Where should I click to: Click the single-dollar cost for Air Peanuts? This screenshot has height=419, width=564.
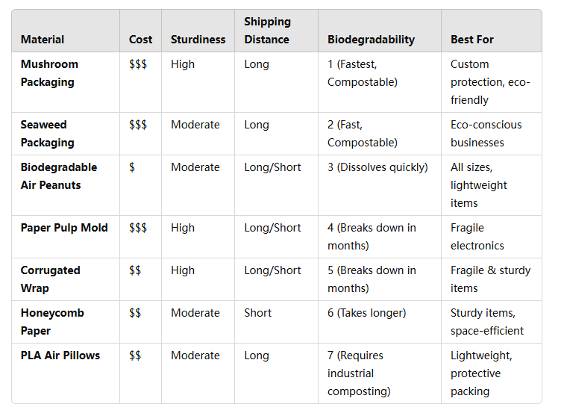pyautogui.click(x=132, y=167)
